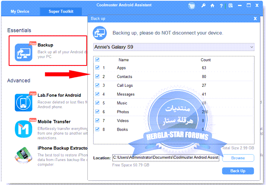
Task: Open the Backup title link
Action: click(x=46, y=45)
